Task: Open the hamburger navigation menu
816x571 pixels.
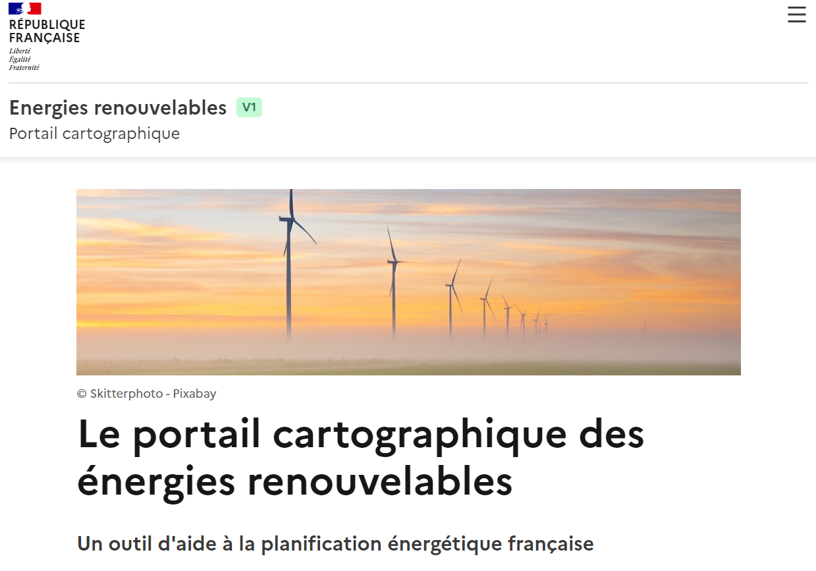Action: coord(796,14)
